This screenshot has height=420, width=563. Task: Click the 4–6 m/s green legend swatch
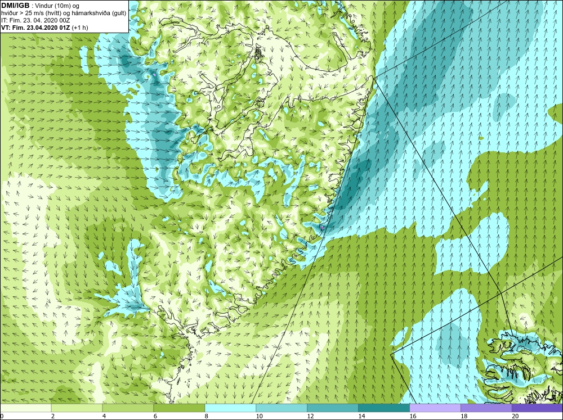[128, 408]
